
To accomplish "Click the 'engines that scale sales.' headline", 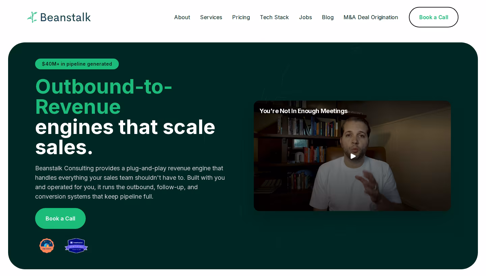I will pos(125,137).
